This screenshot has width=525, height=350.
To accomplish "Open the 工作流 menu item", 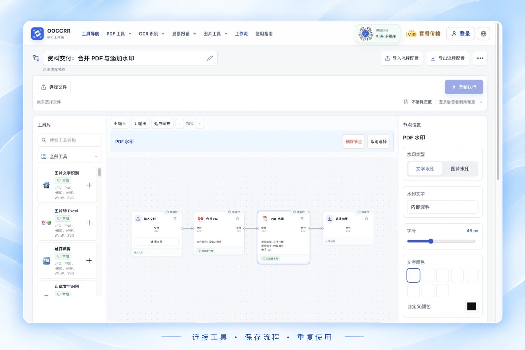I will [x=241, y=34].
